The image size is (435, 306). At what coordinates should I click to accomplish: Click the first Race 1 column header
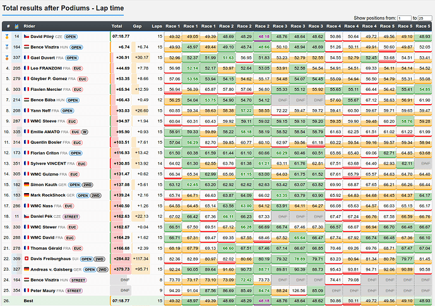click(173, 26)
